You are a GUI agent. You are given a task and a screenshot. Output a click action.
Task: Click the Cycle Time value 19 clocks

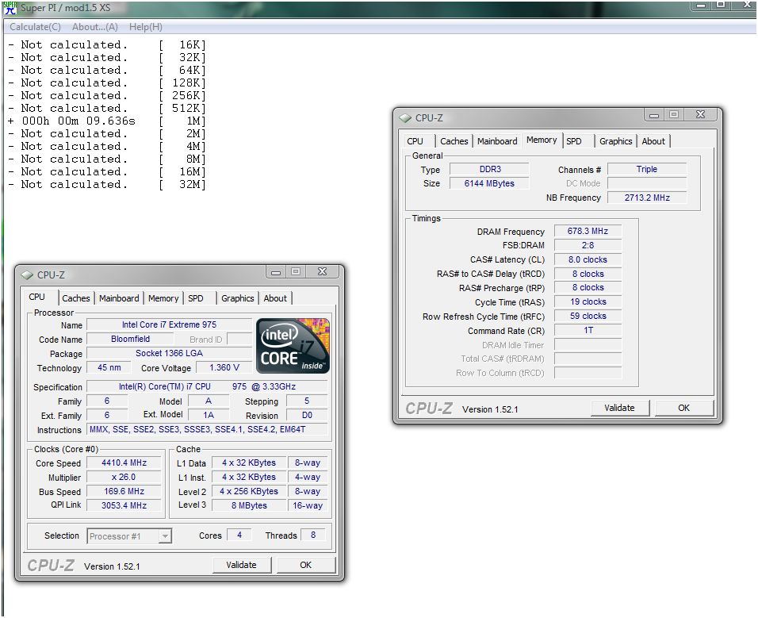[588, 301]
